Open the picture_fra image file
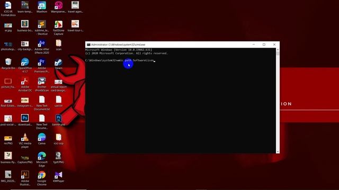This screenshot has height=190, width=339. [x=8, y=81]
